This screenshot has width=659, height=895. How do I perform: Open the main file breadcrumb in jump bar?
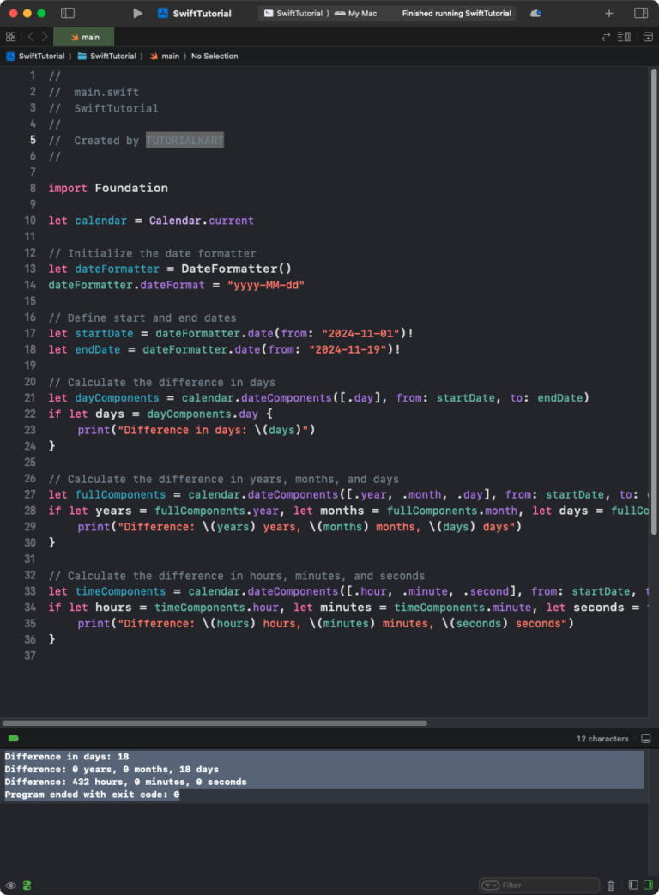[x=165, y=56]
